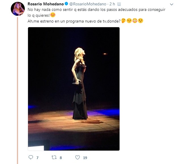Click the reply speech bubble icon
Viewport: 184px width, 164px height.
(x=31, y=157)
